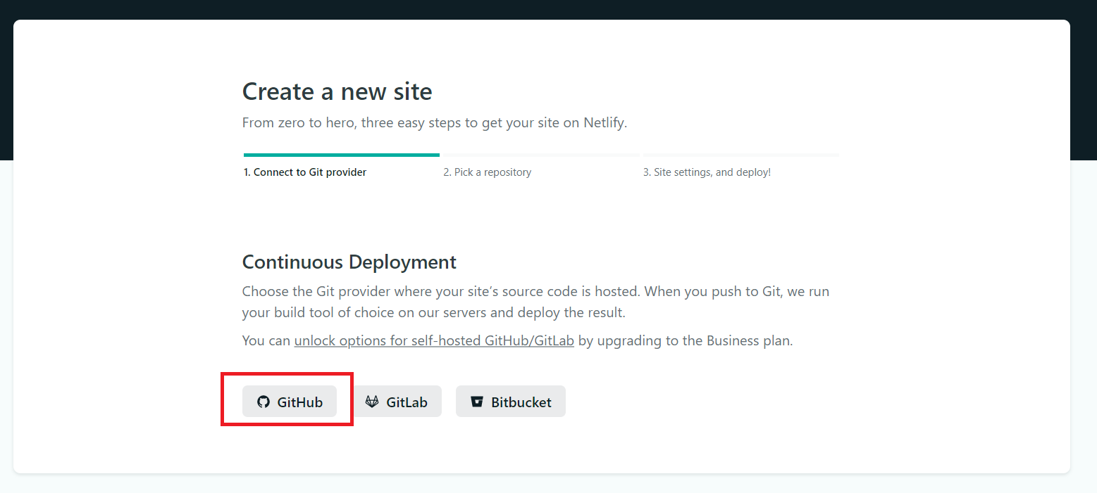Select the Bitbucket provider button
The image size is (1097, 493).
(511, 402)
